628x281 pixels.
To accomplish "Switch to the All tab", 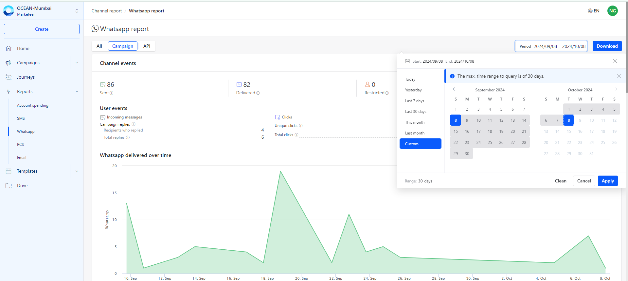I will point(99,46).
